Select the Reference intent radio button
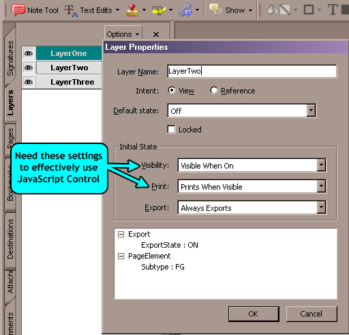This screenshot has height=335, width=349. click(x=214, y=90)
